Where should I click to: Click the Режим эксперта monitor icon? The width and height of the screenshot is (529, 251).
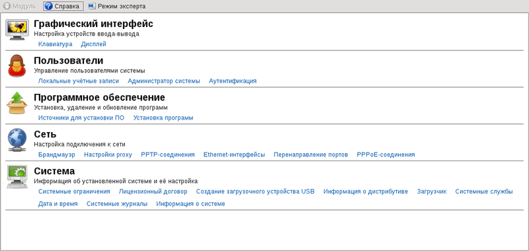(x=92, y=7)
